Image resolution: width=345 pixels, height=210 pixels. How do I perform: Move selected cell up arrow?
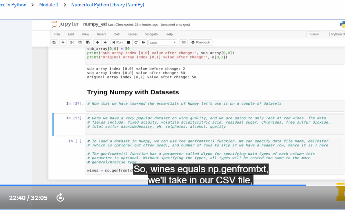[97, 43]
